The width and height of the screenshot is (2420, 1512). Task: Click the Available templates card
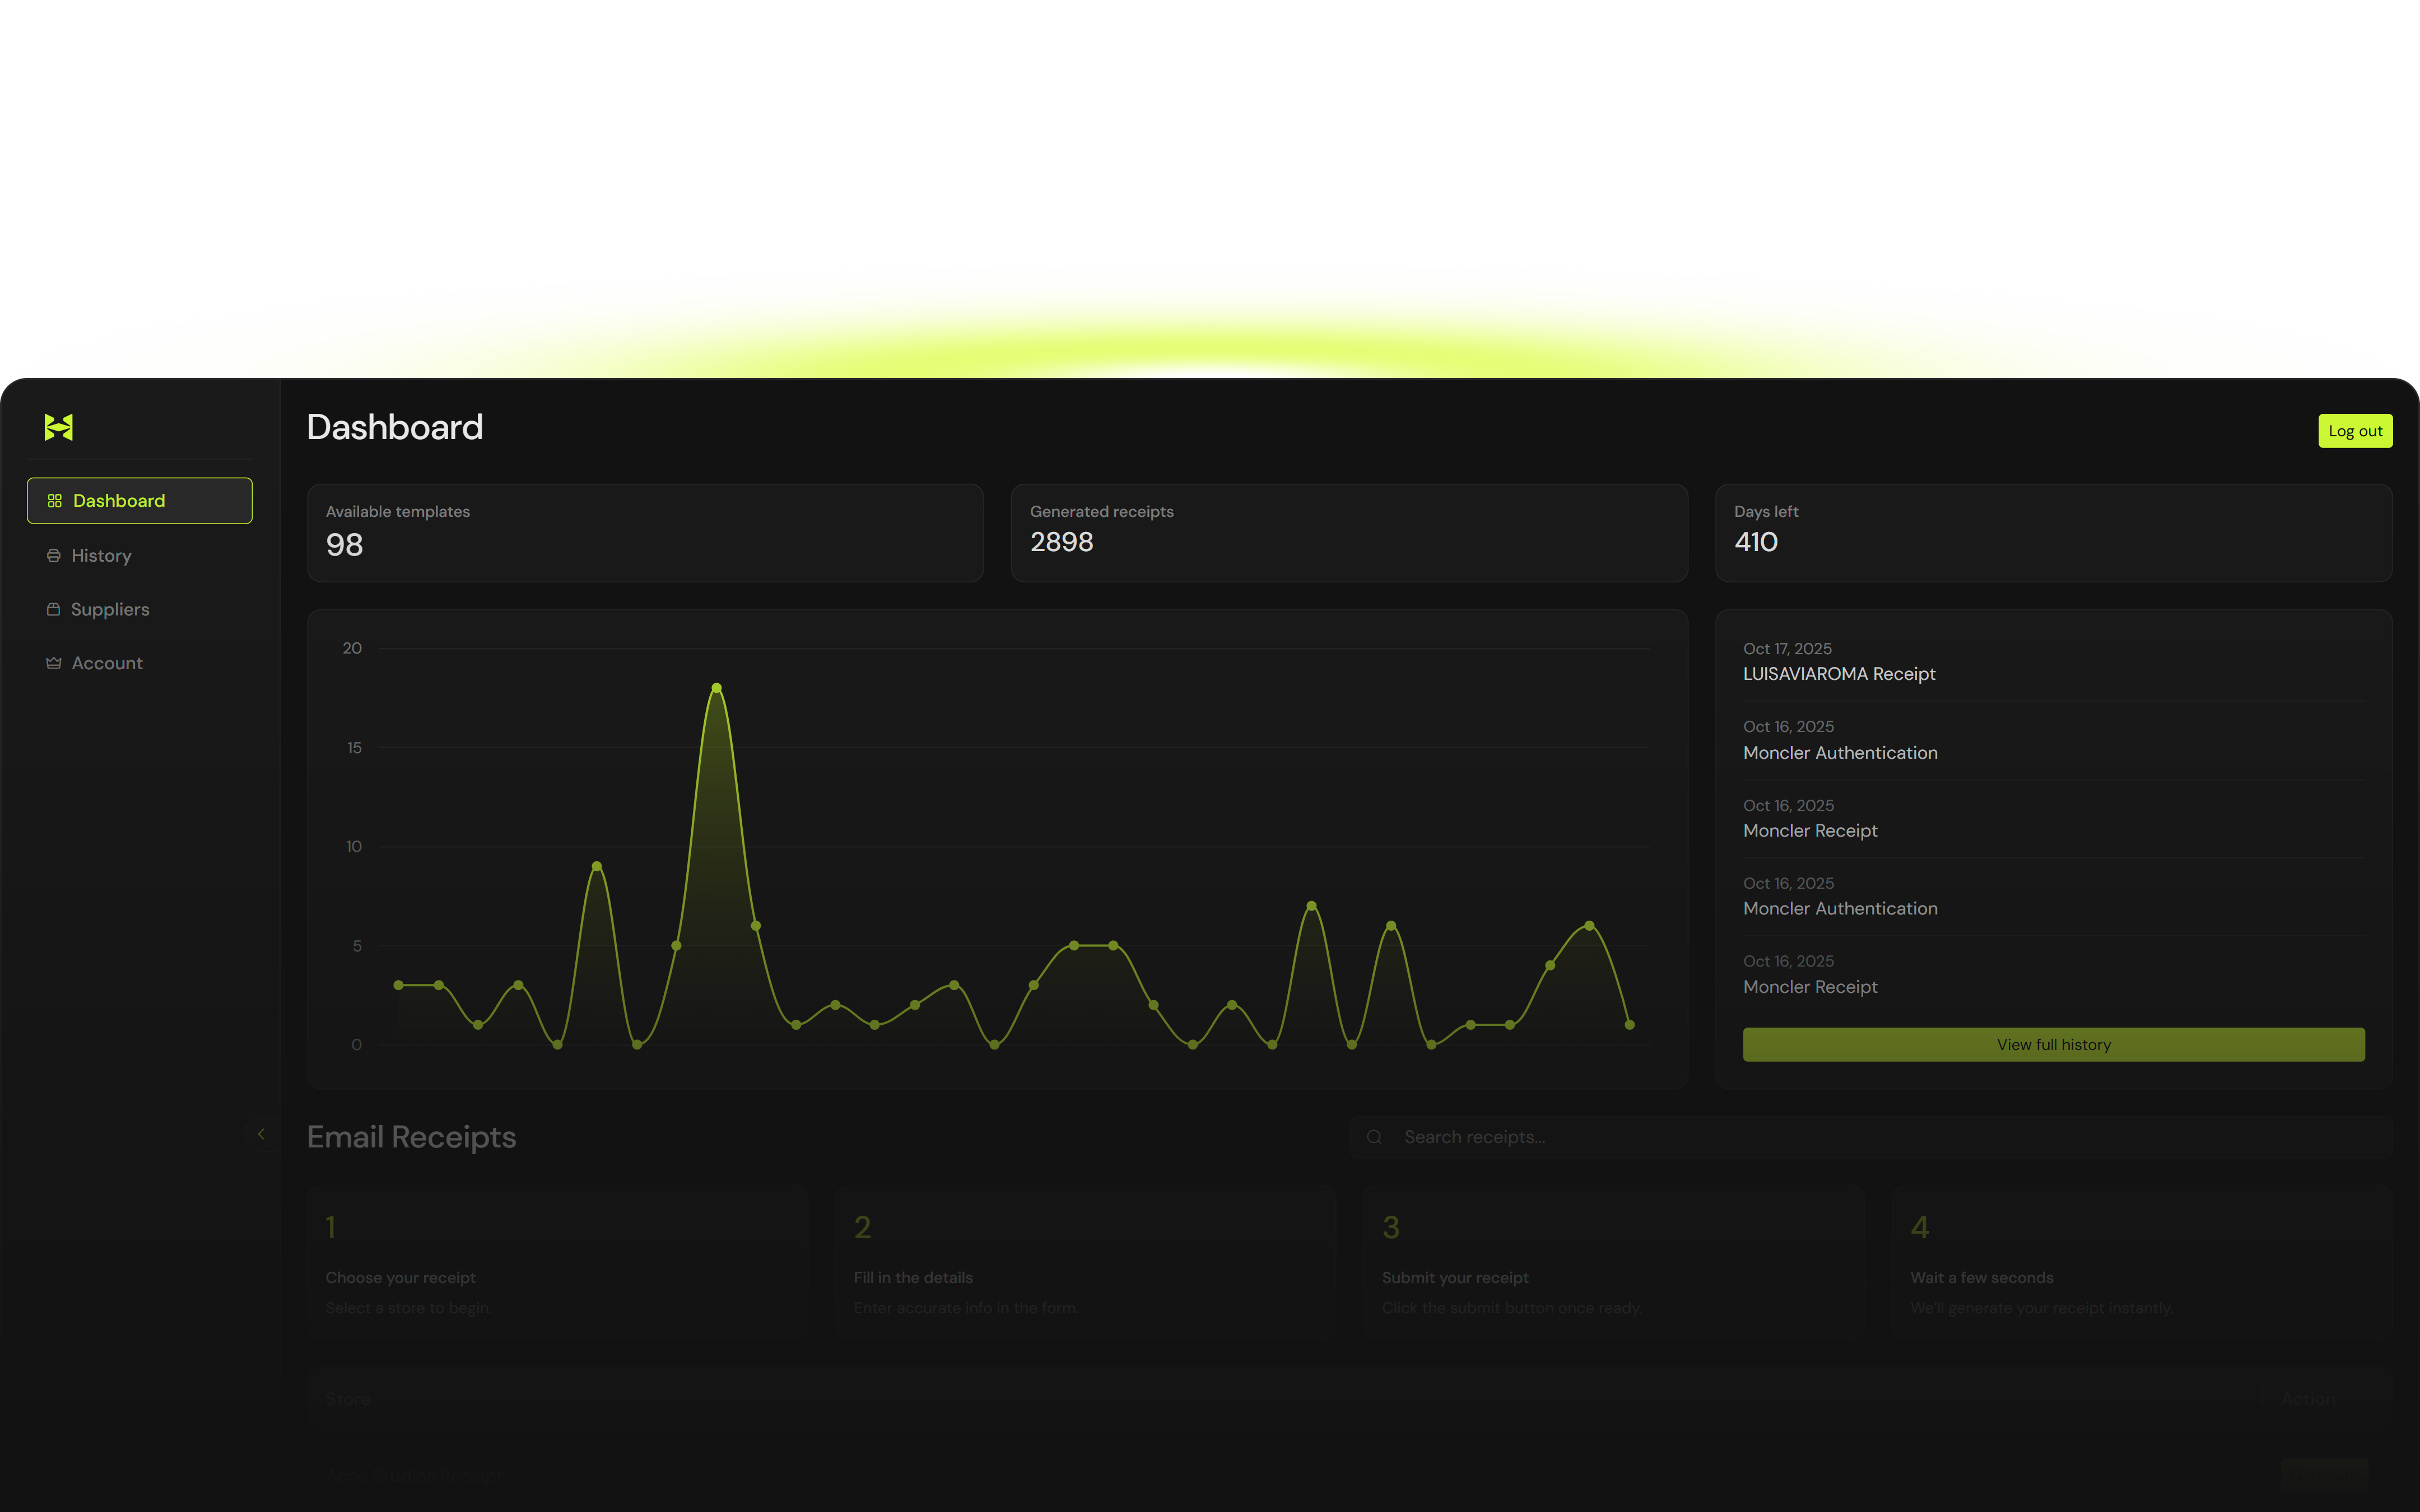(645, 532)
